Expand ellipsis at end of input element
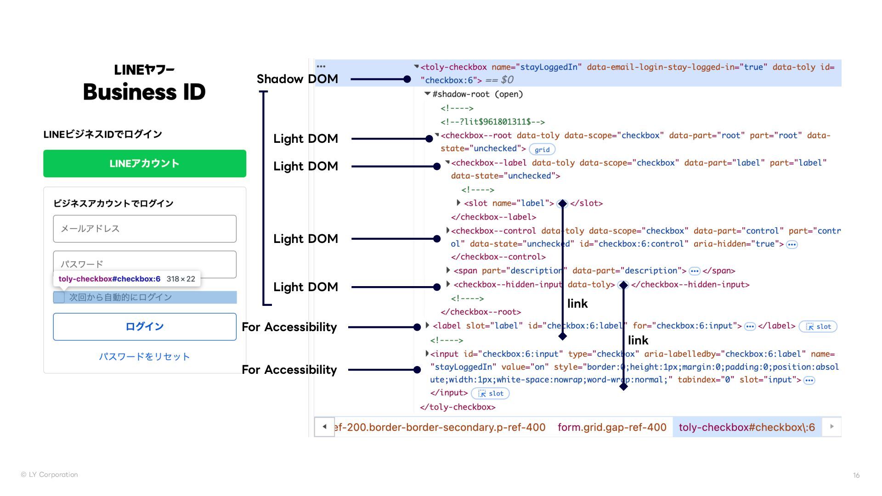Screen dimensions: 882x496 click(x=809, y=380)
